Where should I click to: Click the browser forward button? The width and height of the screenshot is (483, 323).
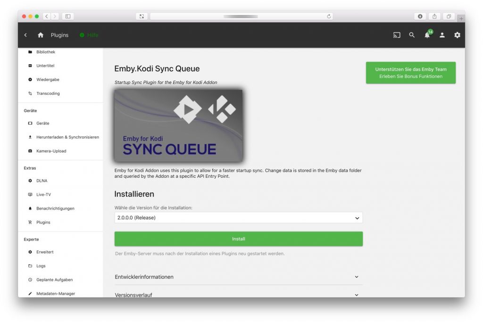coord(55,17)
